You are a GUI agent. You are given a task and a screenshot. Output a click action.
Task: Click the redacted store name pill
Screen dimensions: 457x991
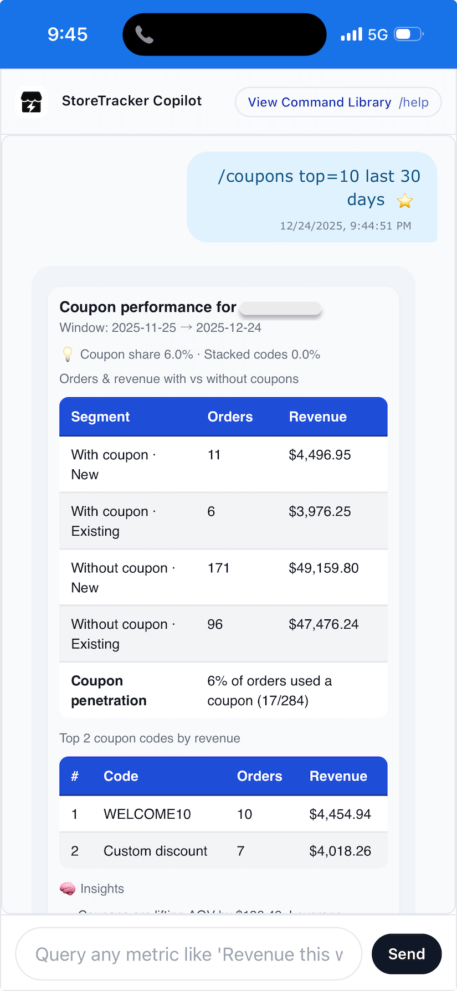(281, 308)
